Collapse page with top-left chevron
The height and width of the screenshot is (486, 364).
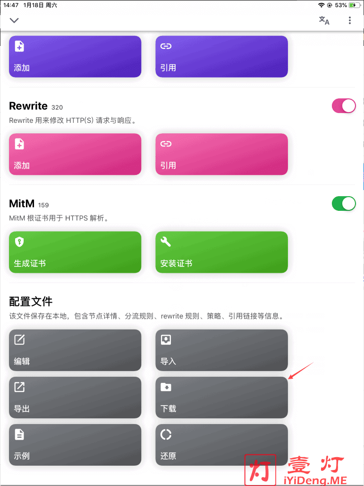pos(14,20)
